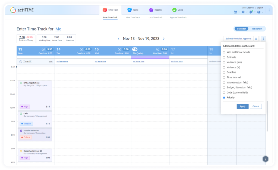Viewport: 278px width, 170px height.
Task: Click the add time icon for Thursday 16
Action: [158, 49]
